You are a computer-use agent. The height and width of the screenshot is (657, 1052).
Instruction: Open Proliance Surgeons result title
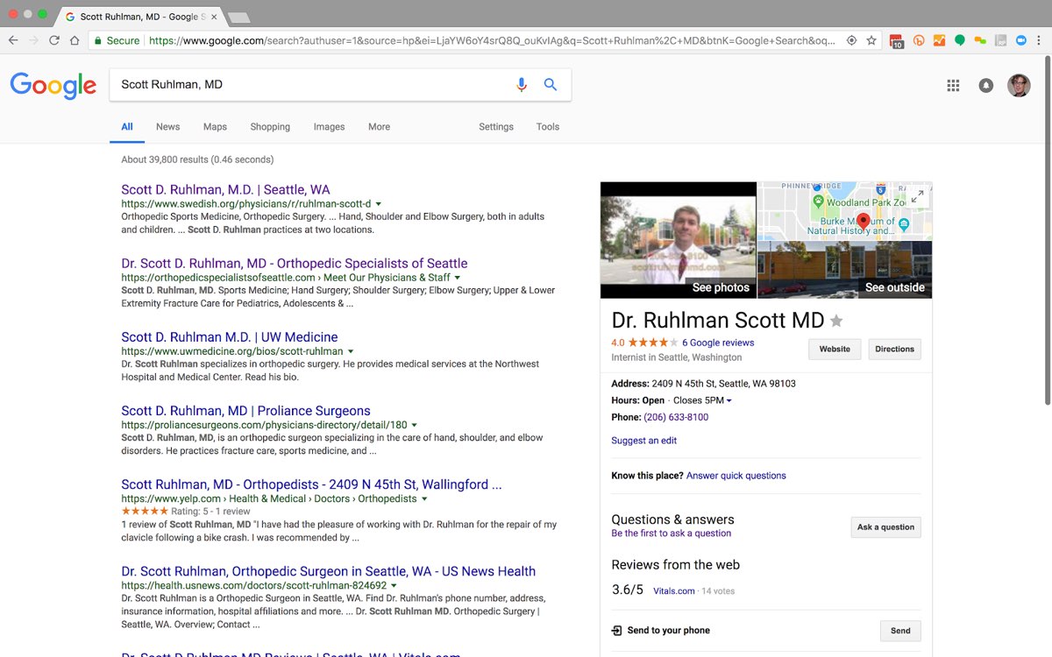(245, 410)
